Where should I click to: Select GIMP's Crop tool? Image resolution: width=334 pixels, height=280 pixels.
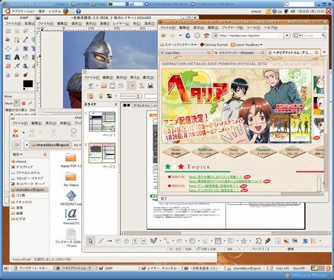click(x=17, y=49)
